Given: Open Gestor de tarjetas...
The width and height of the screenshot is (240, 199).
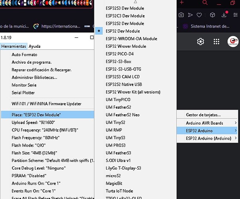Looking at the screenshot, I should coord(207,115).
